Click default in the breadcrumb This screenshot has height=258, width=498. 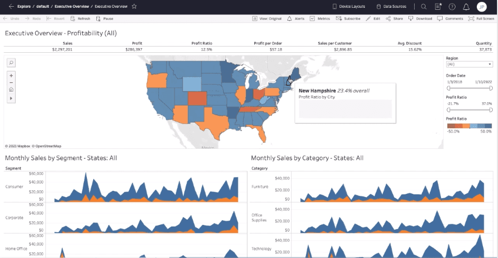click(42, 6)
